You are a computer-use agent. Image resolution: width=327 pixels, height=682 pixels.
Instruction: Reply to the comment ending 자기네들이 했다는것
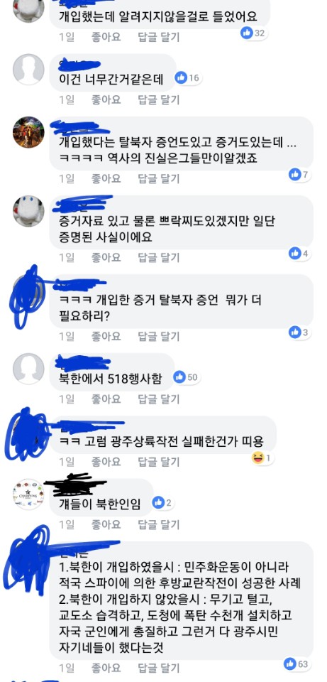(x=158, y=668)
